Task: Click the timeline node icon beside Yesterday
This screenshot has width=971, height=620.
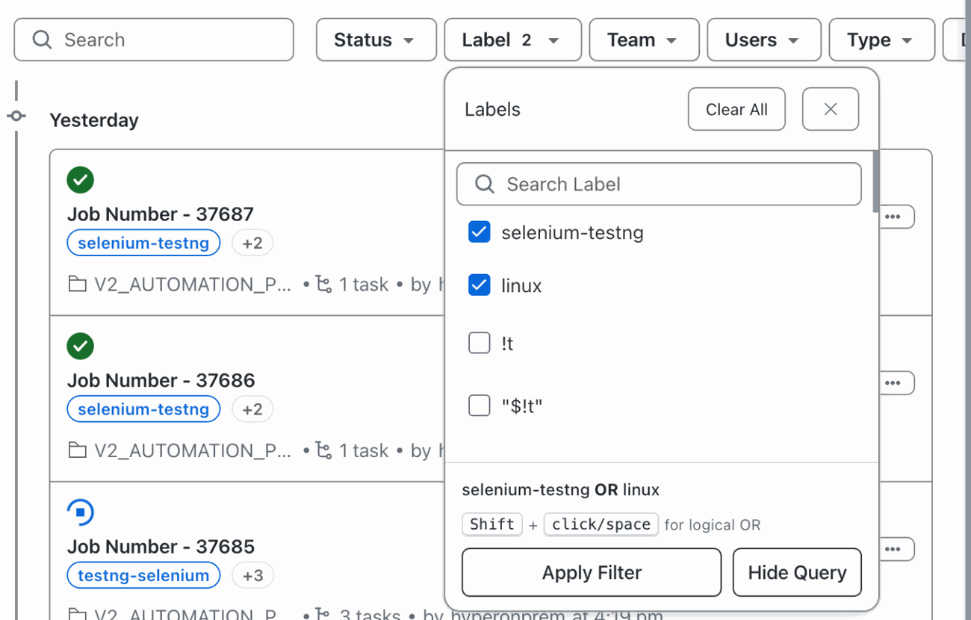Action: (x=16, y=116)
